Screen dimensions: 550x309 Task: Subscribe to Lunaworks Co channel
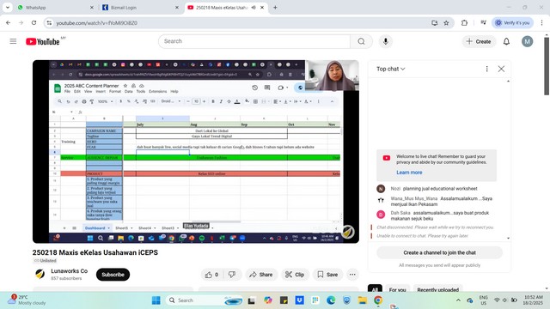coord(113,275)
